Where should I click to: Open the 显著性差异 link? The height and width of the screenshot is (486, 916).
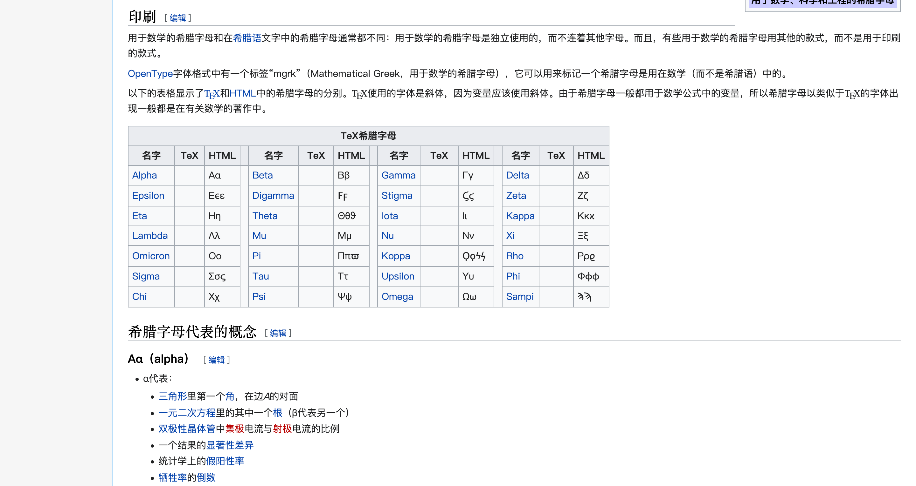230,445
